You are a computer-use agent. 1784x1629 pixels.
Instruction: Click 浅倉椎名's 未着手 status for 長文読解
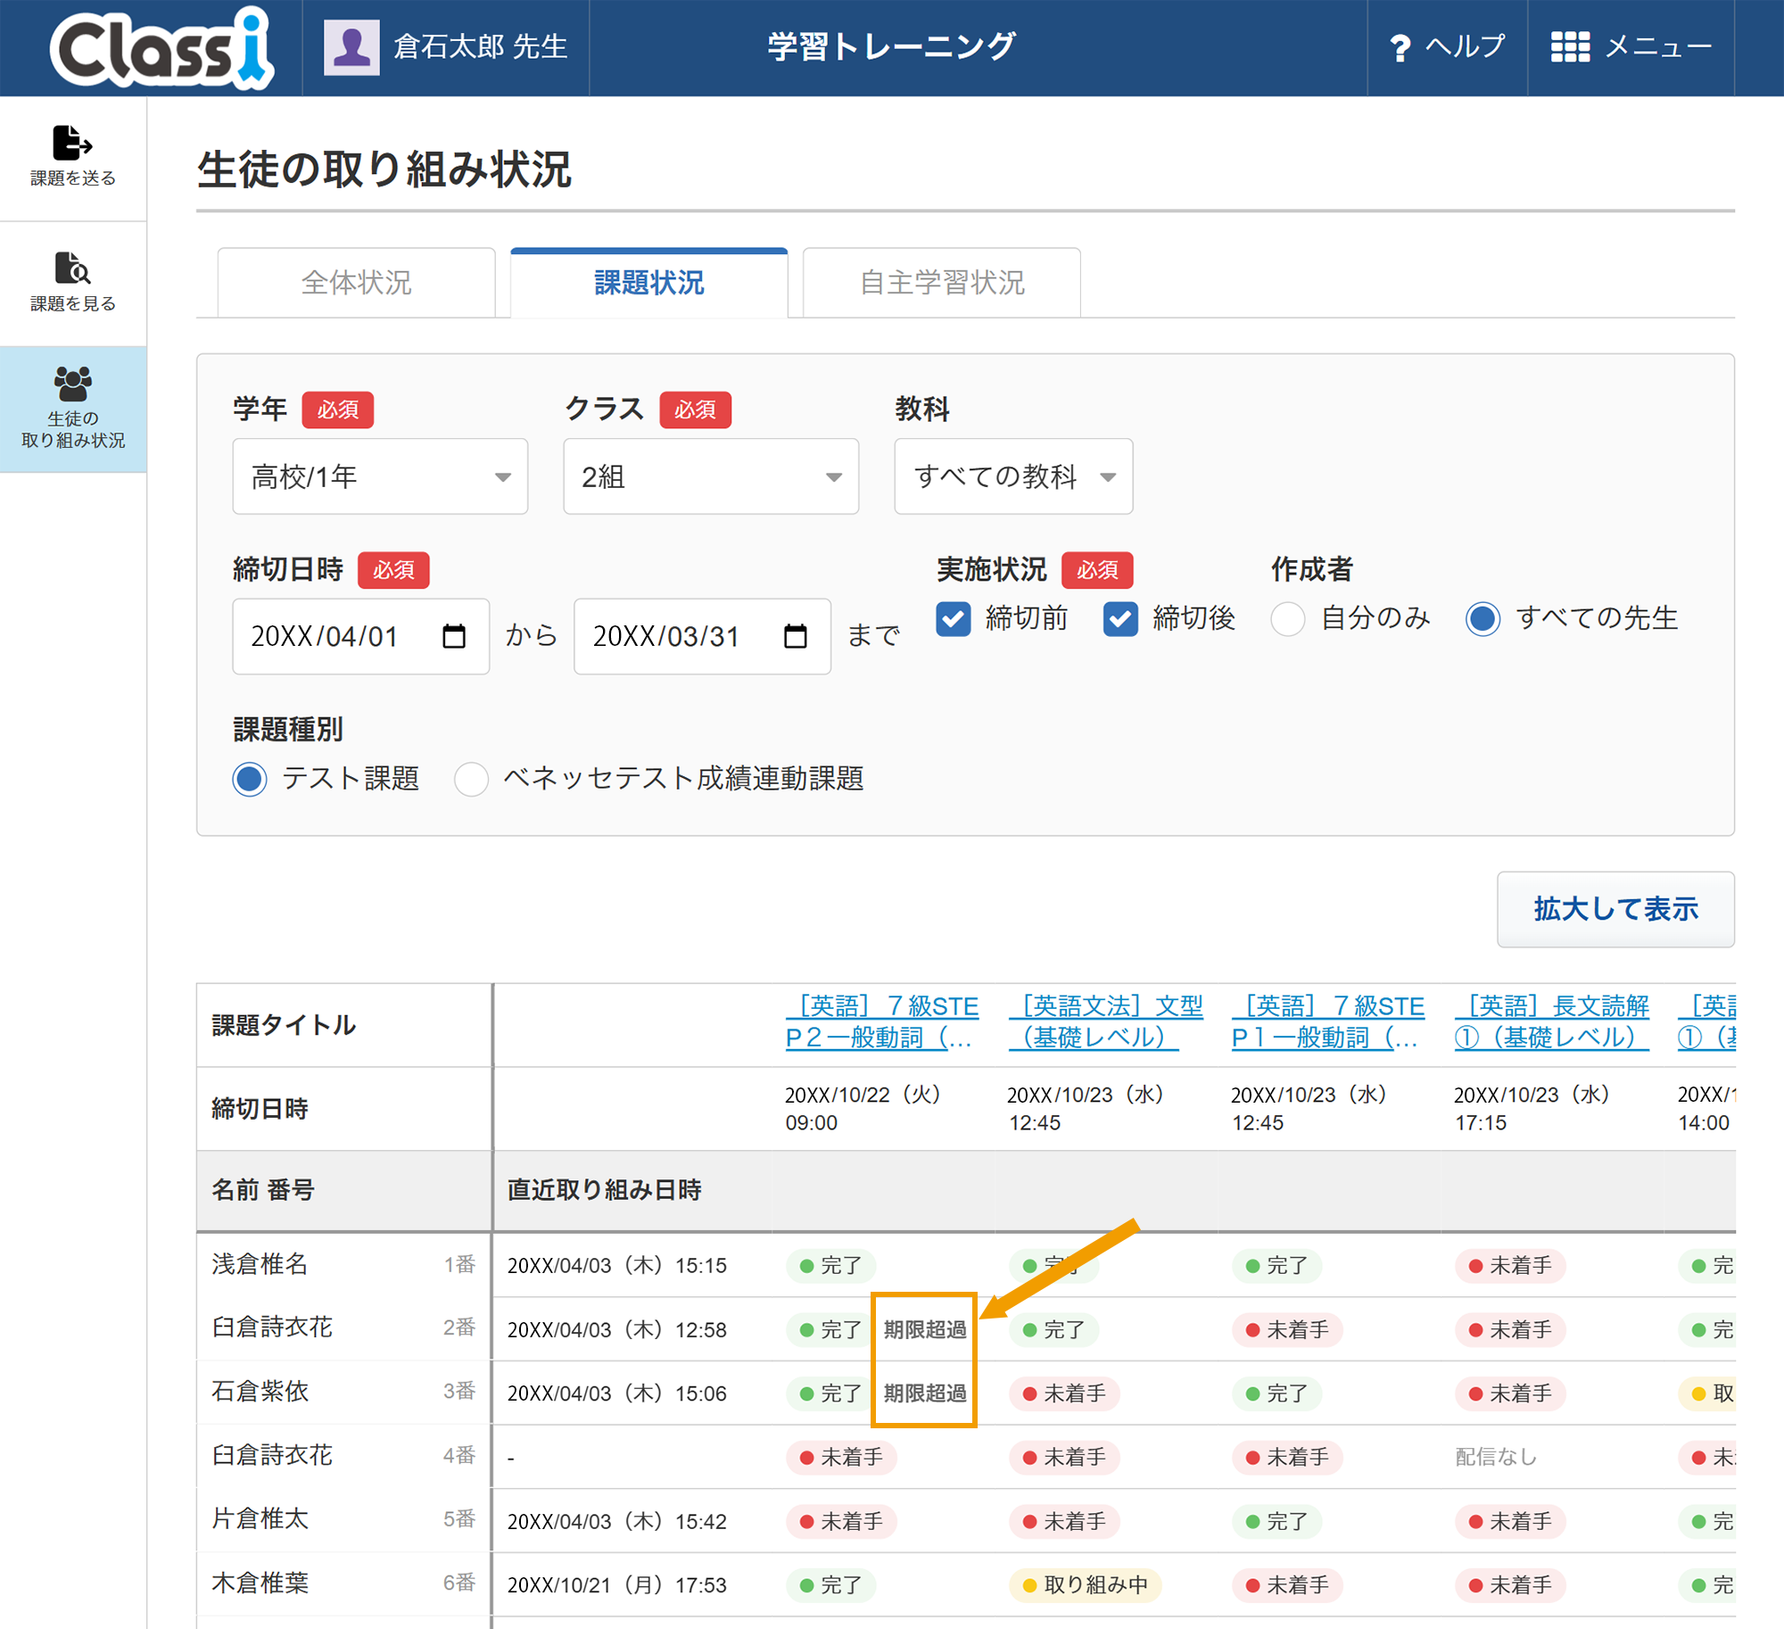tap(1509, 1266)
